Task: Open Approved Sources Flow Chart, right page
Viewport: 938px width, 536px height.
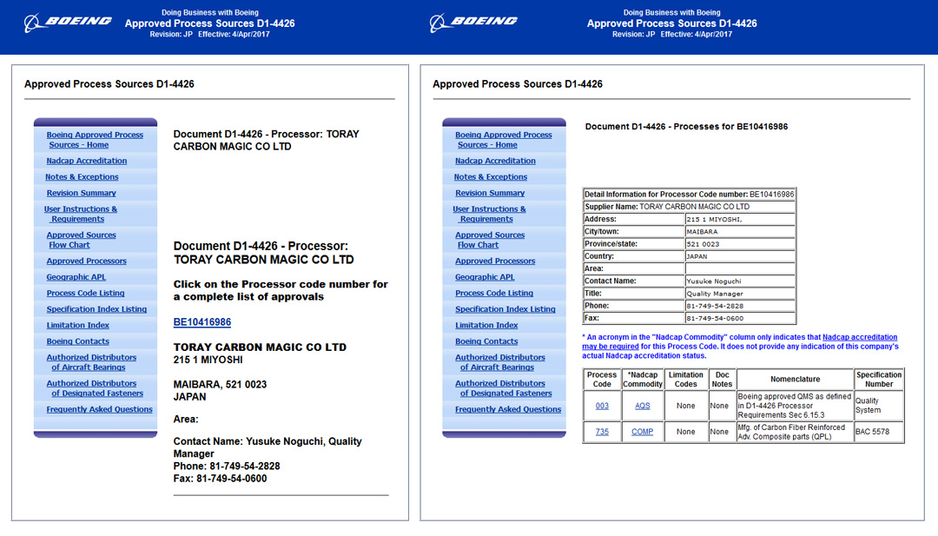Action: coord(490,240)
